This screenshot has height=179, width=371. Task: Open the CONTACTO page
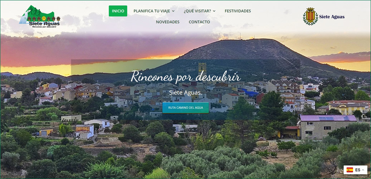point(199,22)
